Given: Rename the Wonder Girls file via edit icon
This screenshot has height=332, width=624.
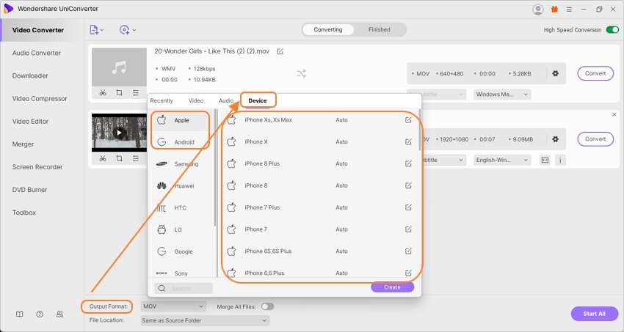Looking at the screenshot, I should pyautogui.click(x=280, y=51).
